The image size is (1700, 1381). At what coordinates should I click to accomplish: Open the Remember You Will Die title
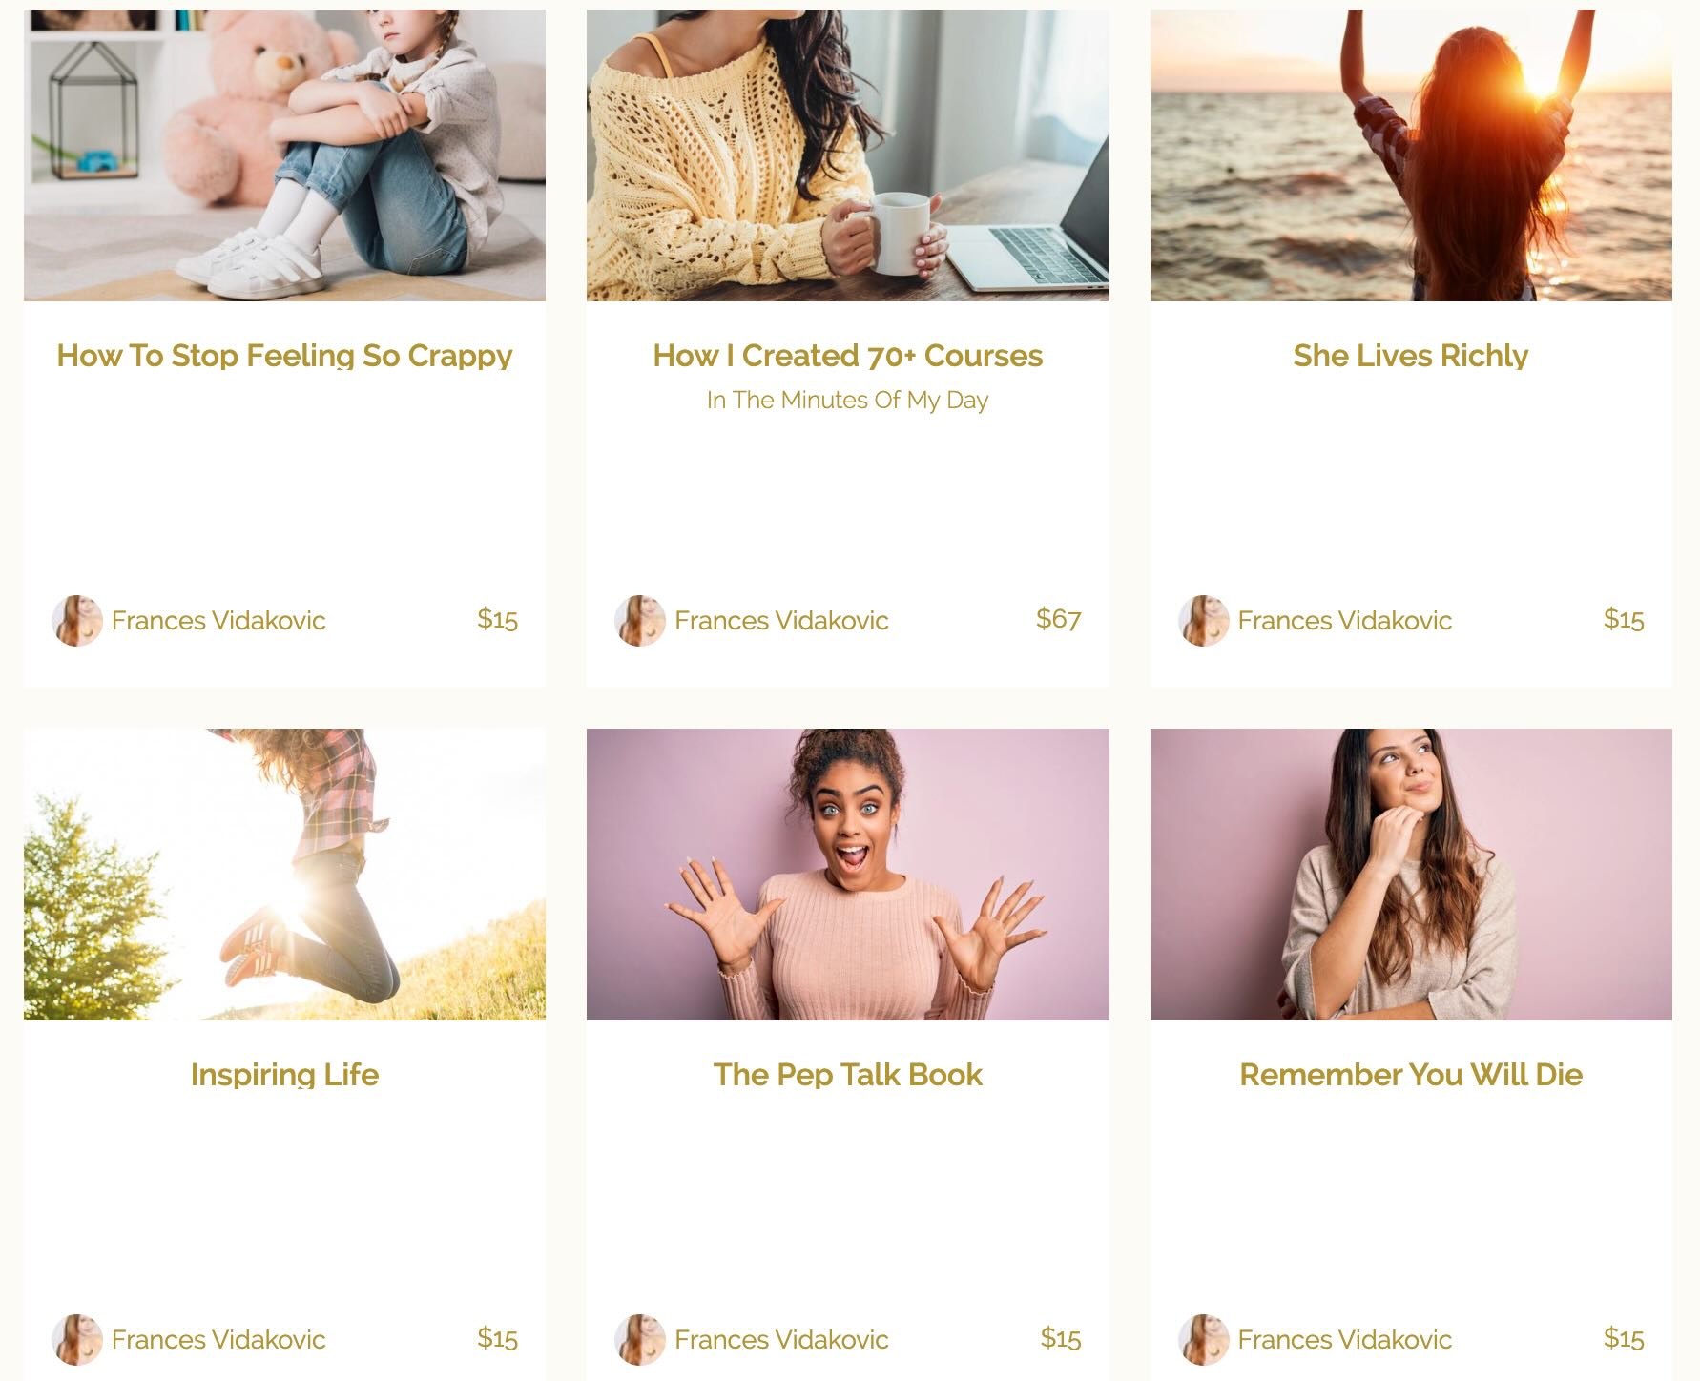pyautogui.click(x=1411, y=1075)
